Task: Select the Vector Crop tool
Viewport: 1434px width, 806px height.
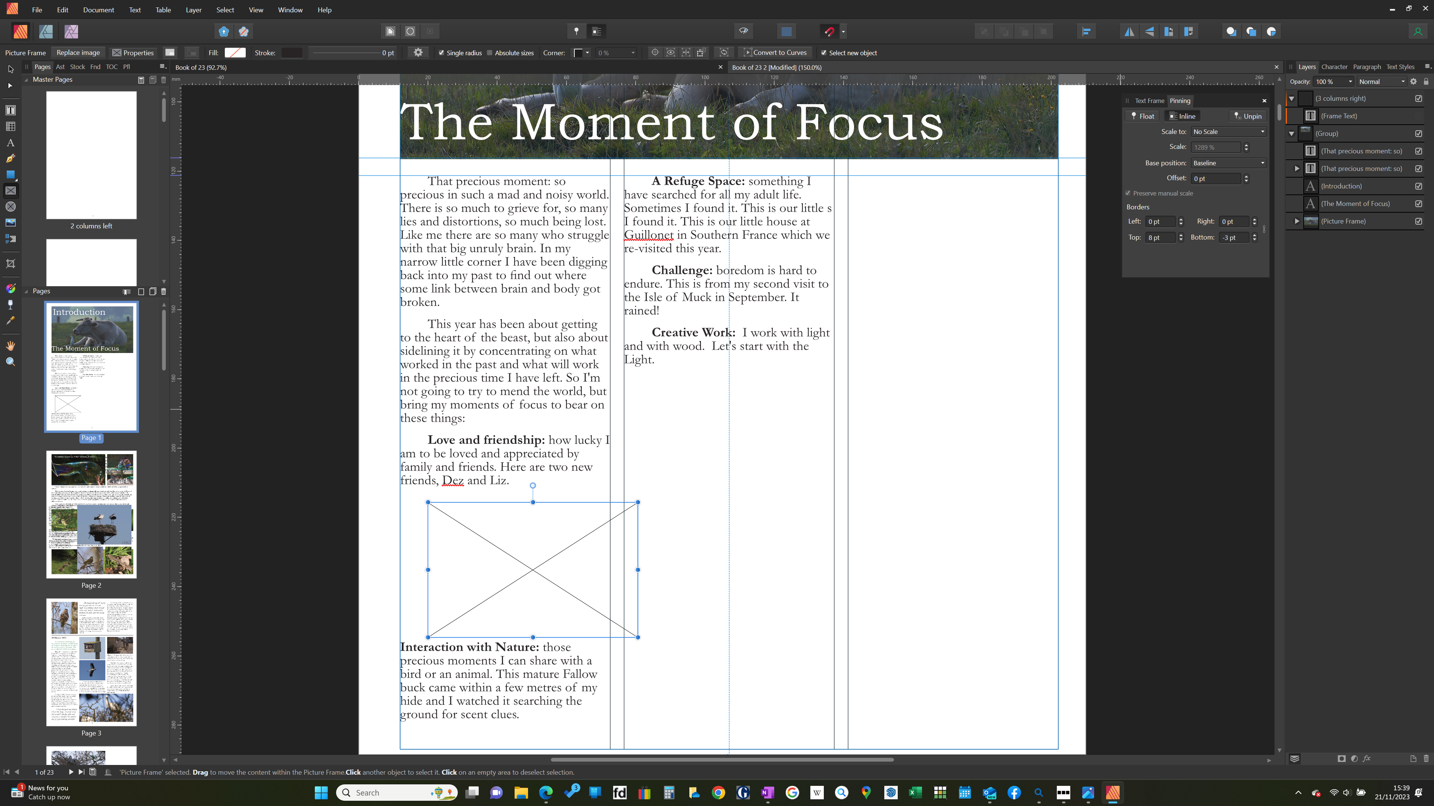Action: point(10,264)
